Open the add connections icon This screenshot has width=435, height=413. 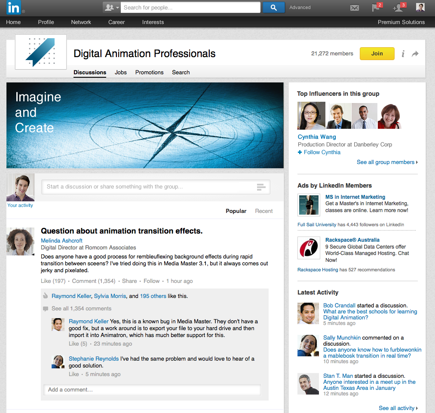click(399, 7)
